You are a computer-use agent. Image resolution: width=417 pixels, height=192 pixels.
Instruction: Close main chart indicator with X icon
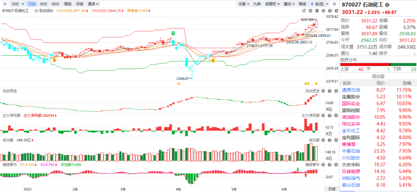point(336,11)
